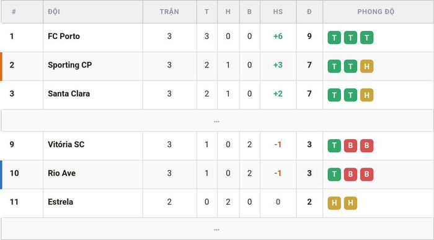Click Vitória SC's green T form badge
This screenshot has height=240, width=434.
(x=334, y=145)
